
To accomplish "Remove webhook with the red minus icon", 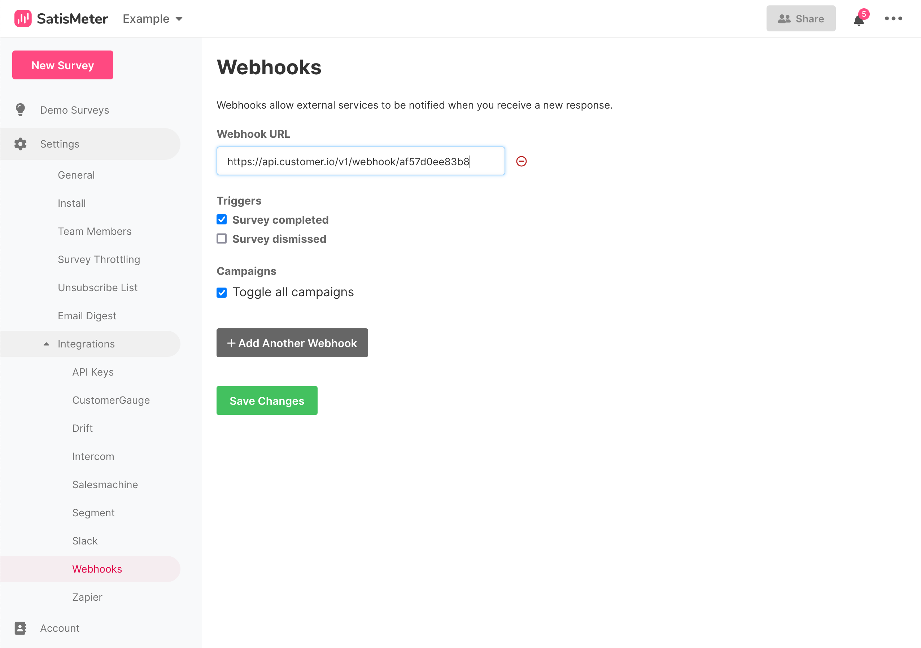I will coord(521,161).
